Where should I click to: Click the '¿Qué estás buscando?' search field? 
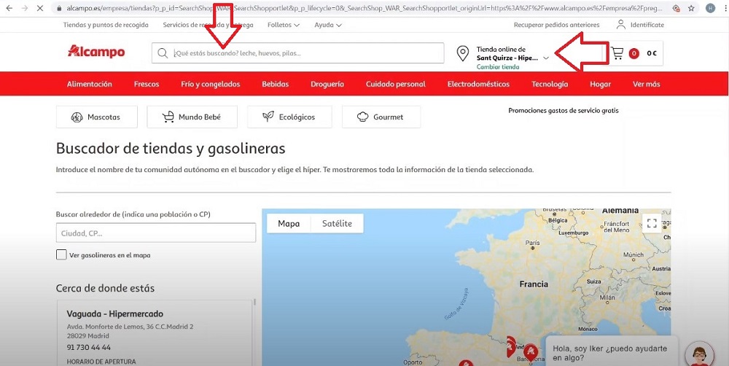(306, 53)
